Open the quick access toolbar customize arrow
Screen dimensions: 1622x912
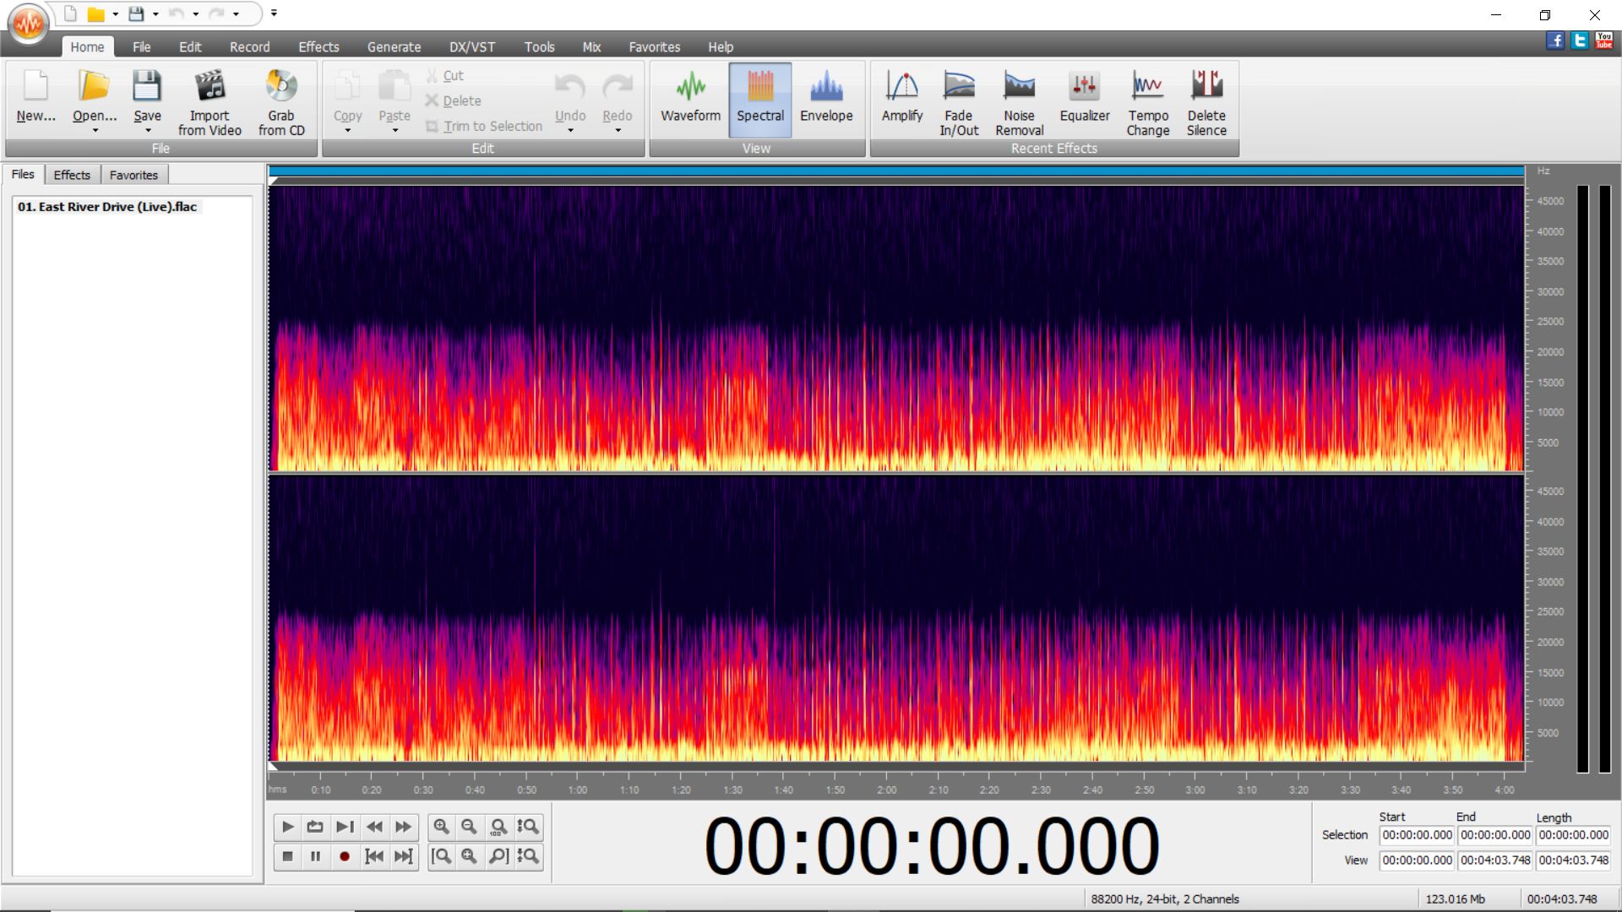(x=274, y=14)
